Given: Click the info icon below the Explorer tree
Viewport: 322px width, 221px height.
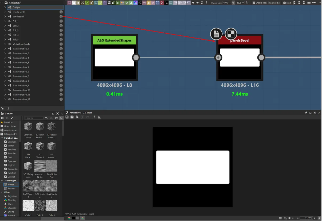Looking at the screenshot, I should pos(8,108).
